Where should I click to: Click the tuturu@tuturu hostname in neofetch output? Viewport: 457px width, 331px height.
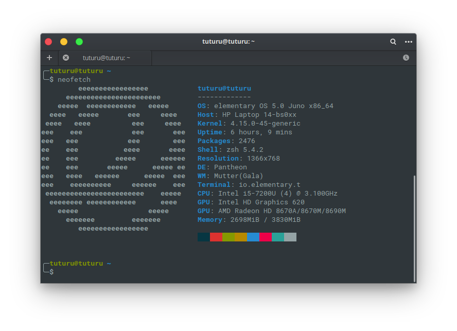click(224, 88)
